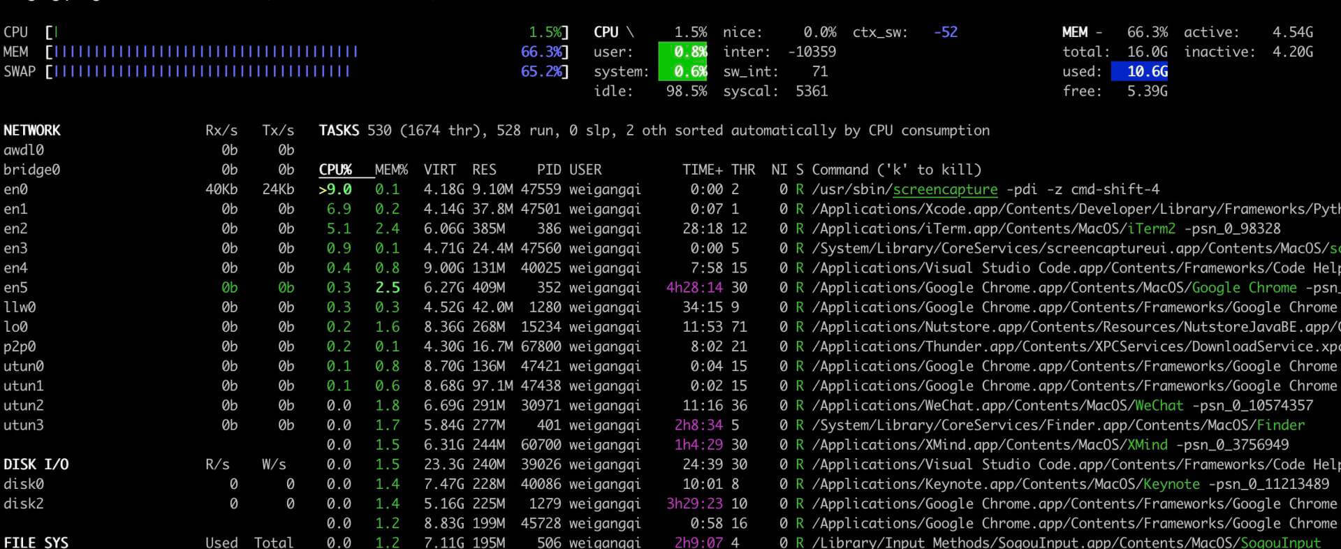Select the en0 network interface
The height and width of the screenshot is (549, 1341).
pos(15,189)
